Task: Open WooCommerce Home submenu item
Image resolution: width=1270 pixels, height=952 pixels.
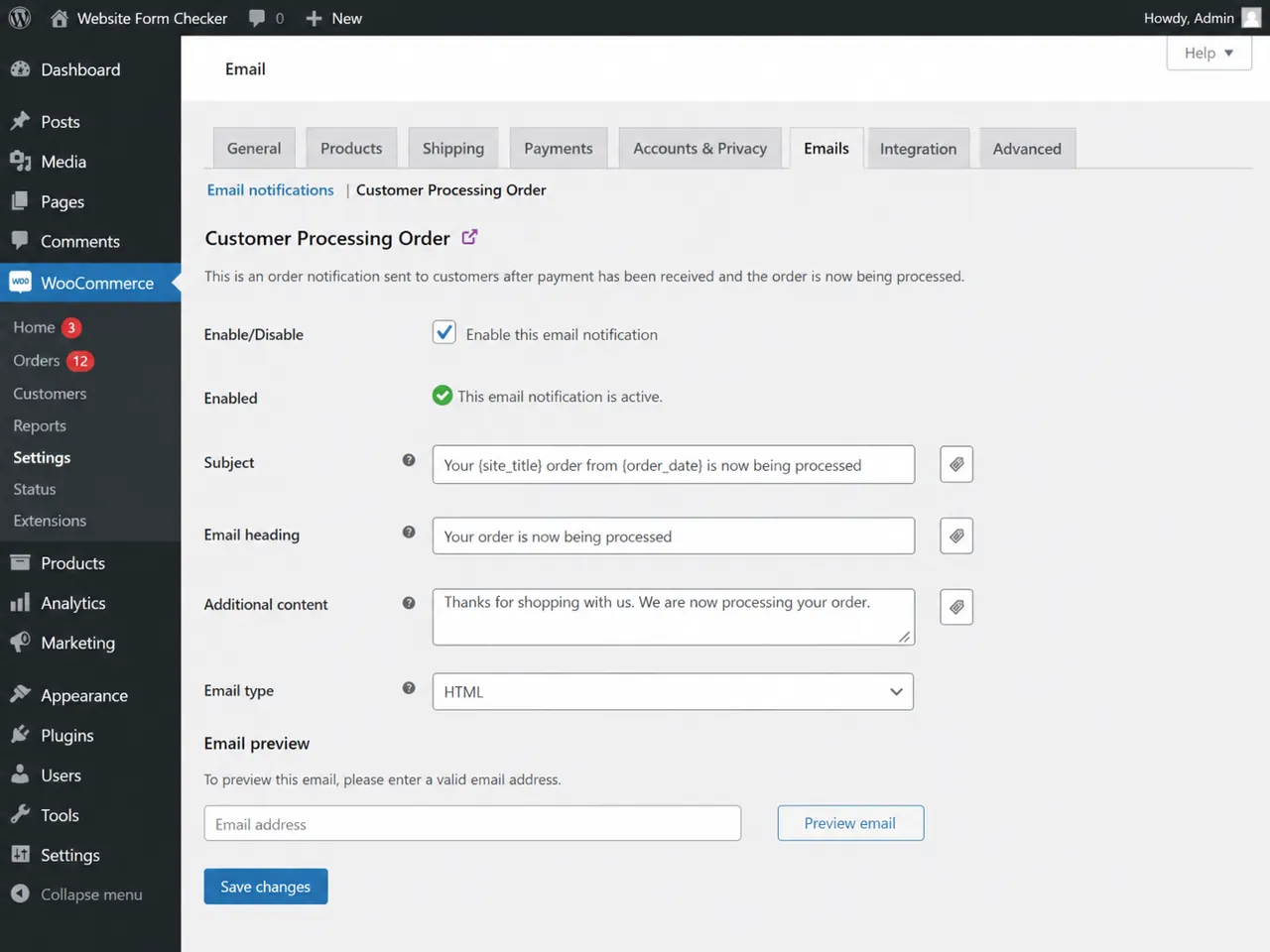Action: click(x=34, y=327)
